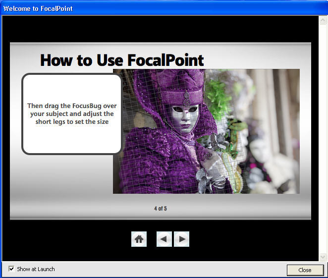This screenshot has width=328, height=278.
Task: Click the purple hat jewel ornament
Action: (186, 96)
